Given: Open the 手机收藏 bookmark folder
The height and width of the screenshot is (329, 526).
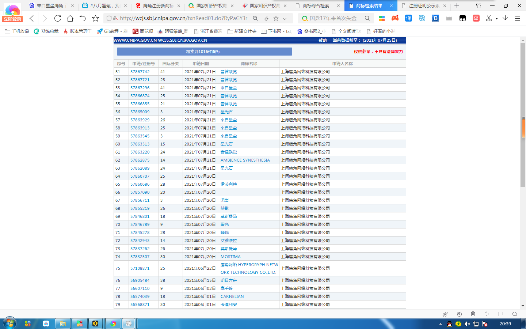Looking at the screenshot, I should click(x=17, y=31).
